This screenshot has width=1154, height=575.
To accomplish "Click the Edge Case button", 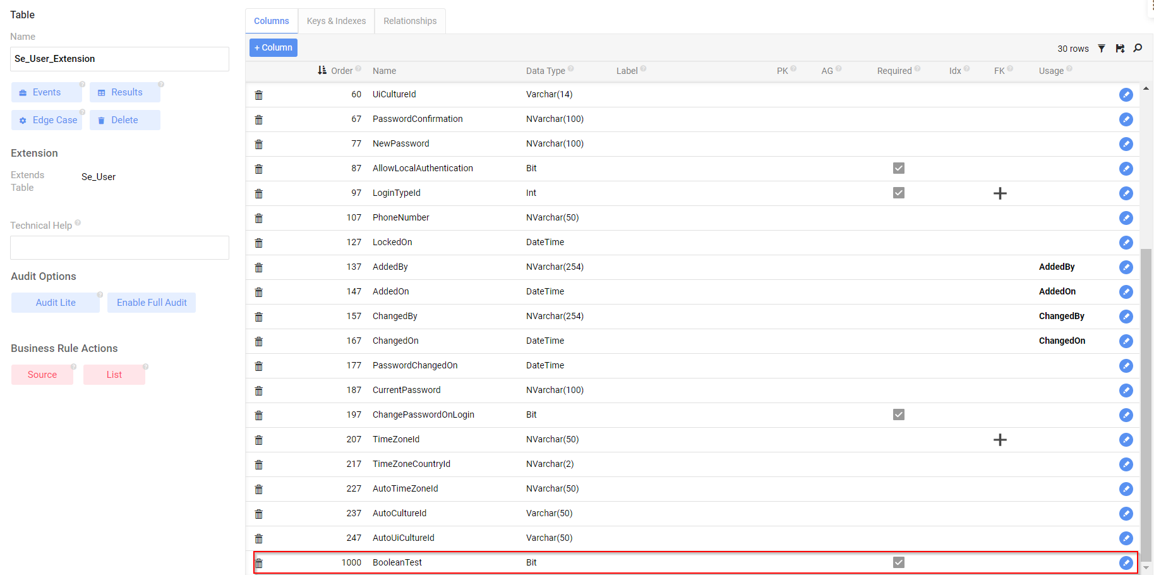I will 47,120.
